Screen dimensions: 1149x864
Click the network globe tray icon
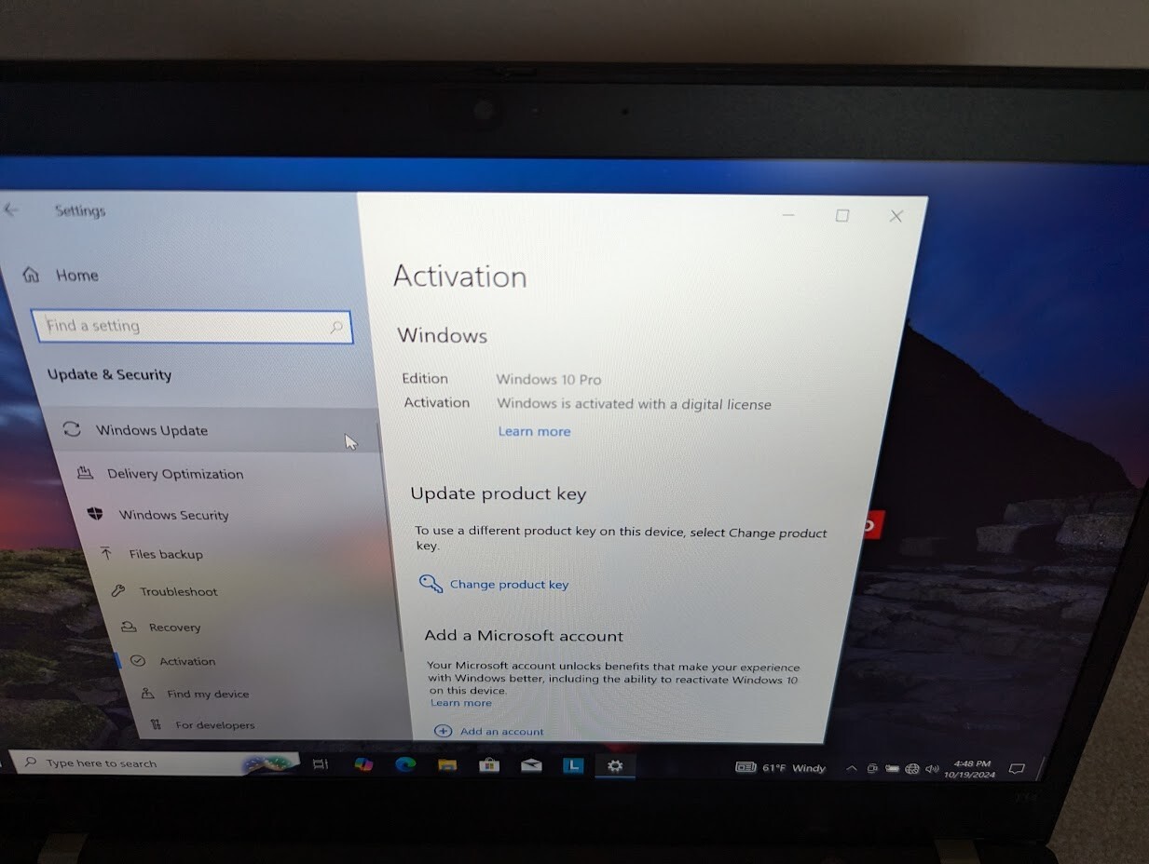pyautogui.click(x=912, y=769)
